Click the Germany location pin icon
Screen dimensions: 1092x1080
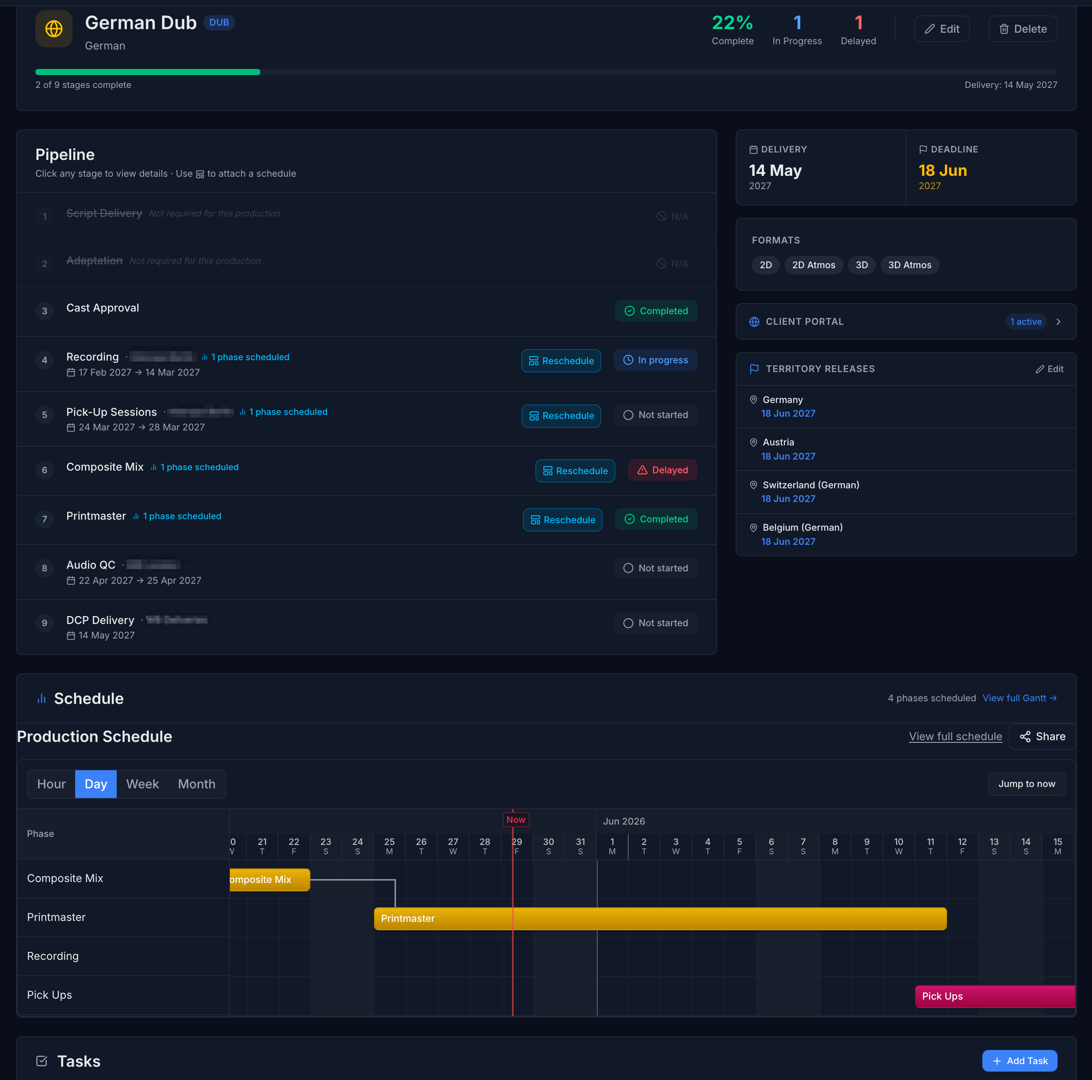point(753,400)
